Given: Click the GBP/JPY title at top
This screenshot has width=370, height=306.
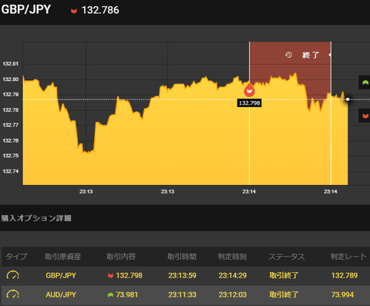Looking at the screenshot, I should (26, 10).
